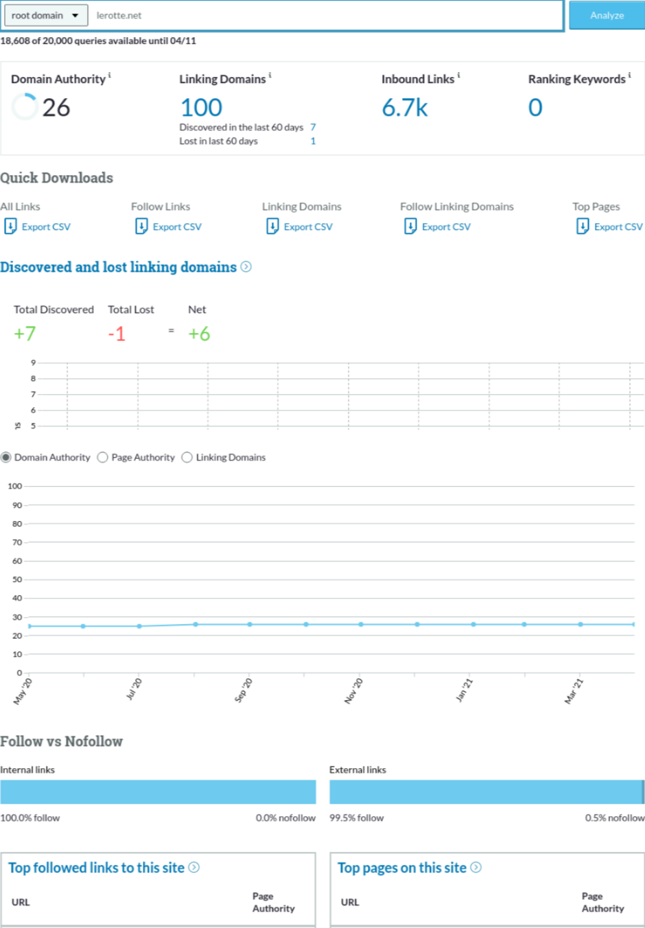Select the Domain Authority radio button
This screenshot has height=928, width=645.
click(6, 457)
